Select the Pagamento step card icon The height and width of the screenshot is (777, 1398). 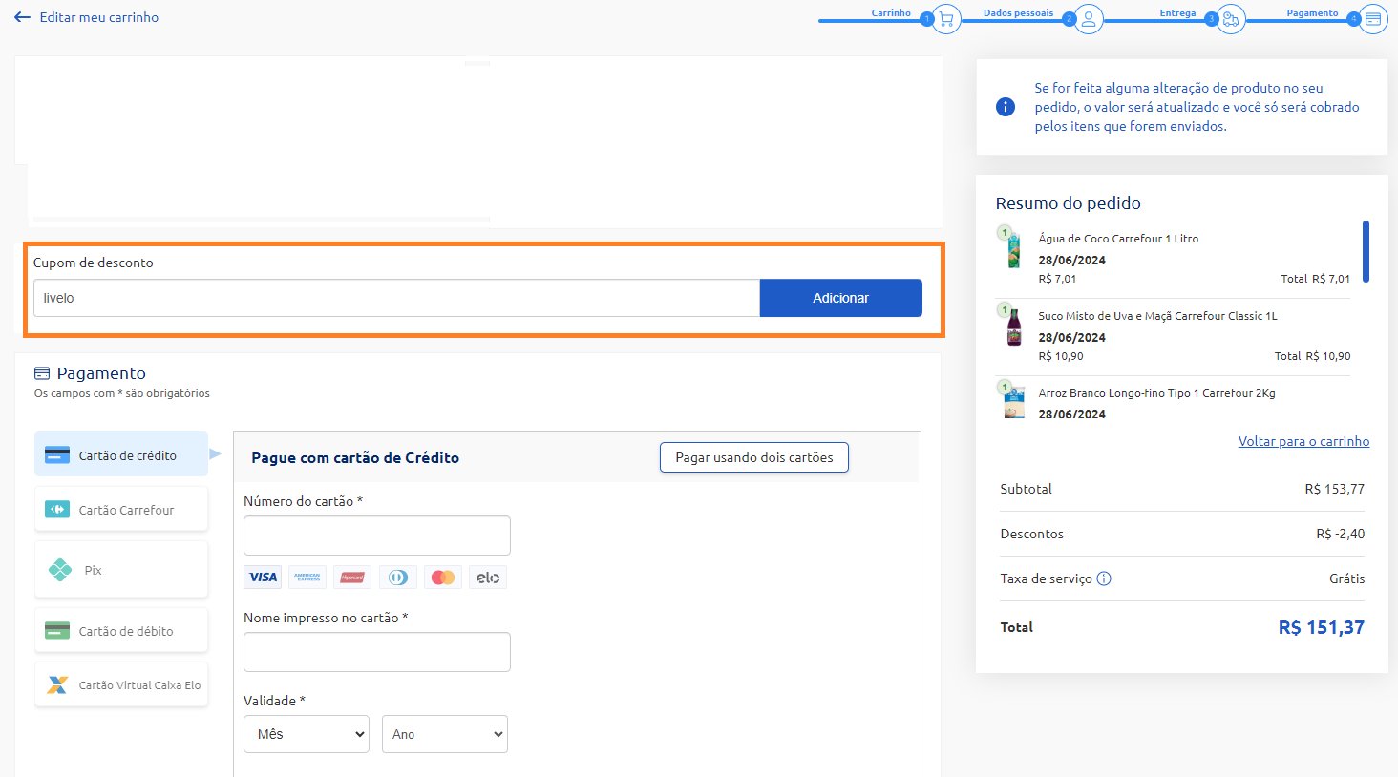[x=1373, y=19]
